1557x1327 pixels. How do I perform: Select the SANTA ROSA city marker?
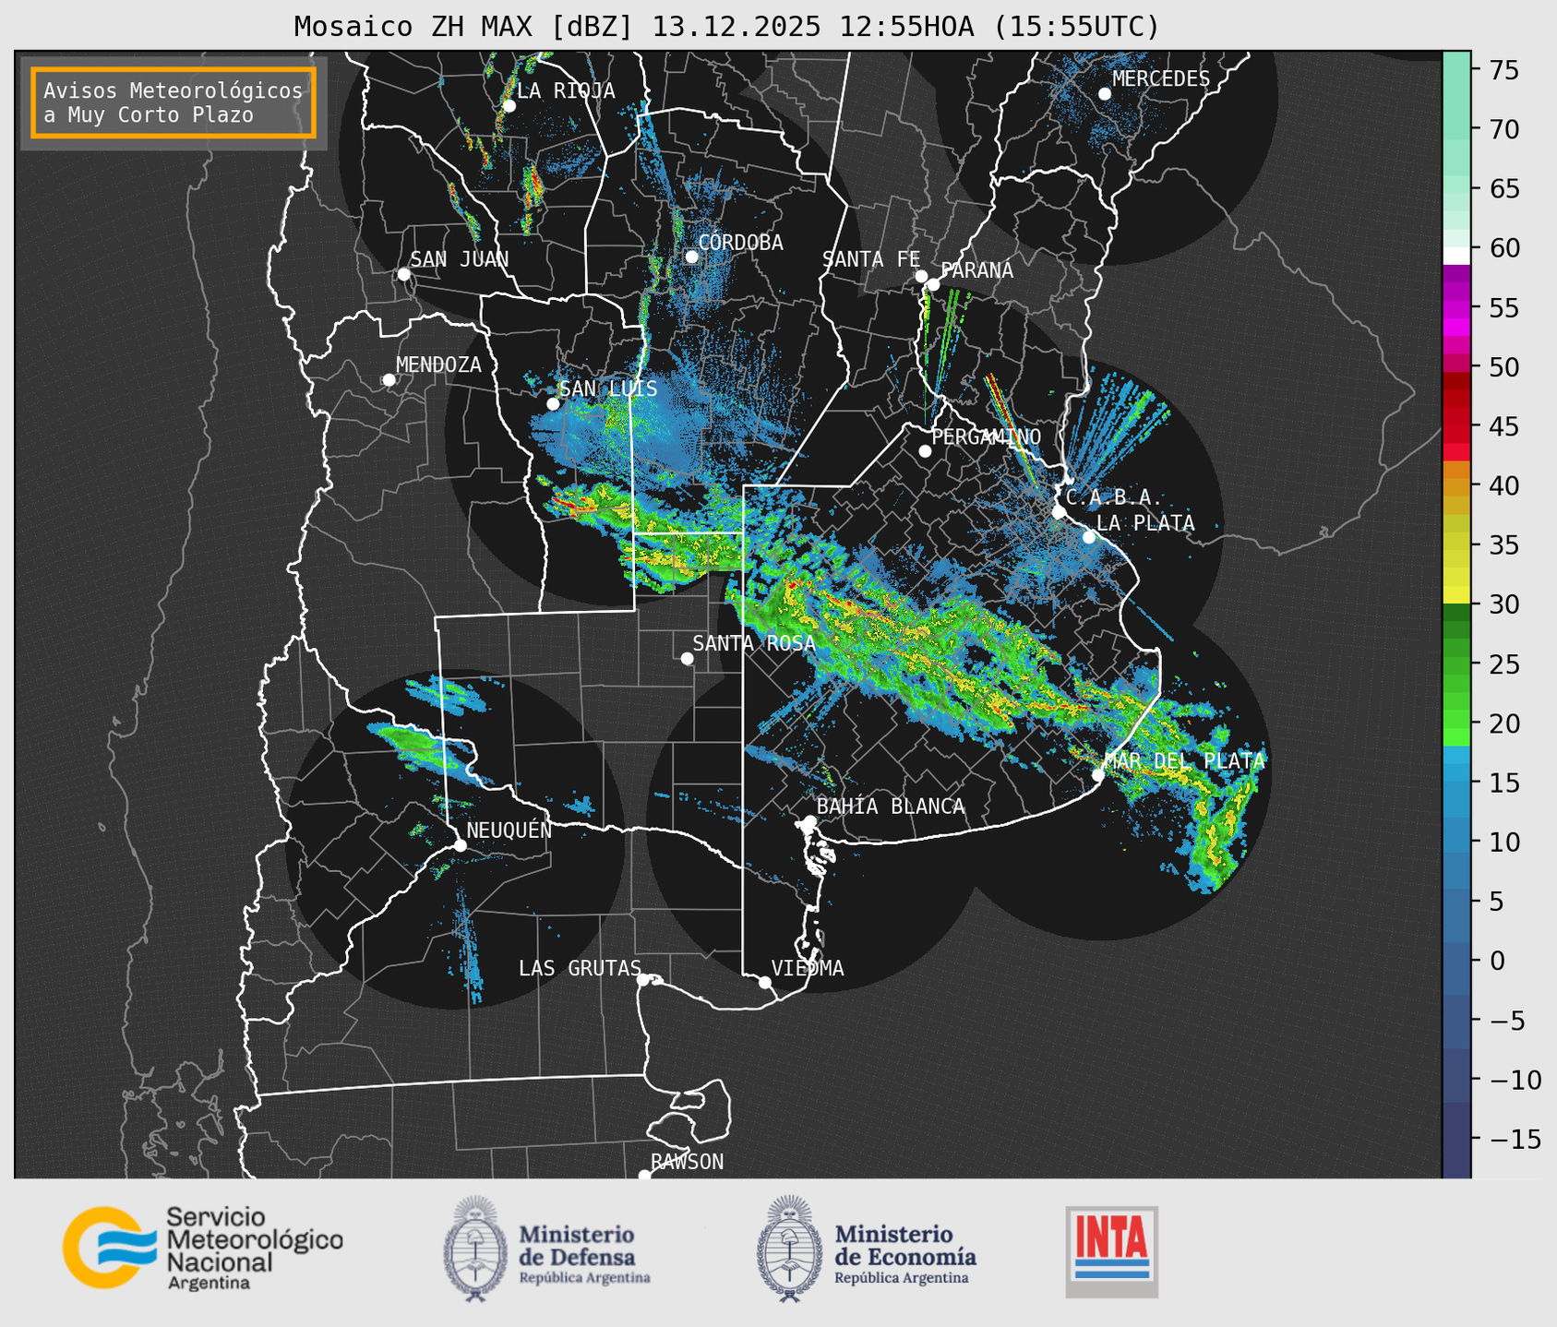point(687,658)
